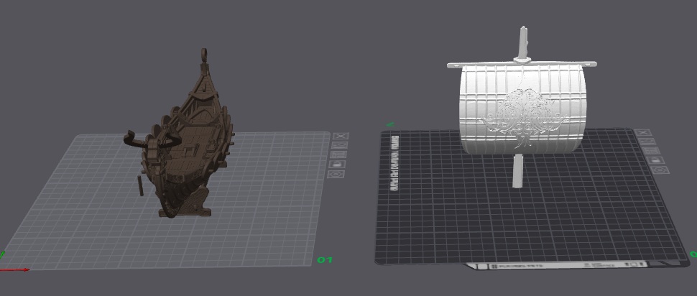Click the green 01 plate number label

pos(325,259)
